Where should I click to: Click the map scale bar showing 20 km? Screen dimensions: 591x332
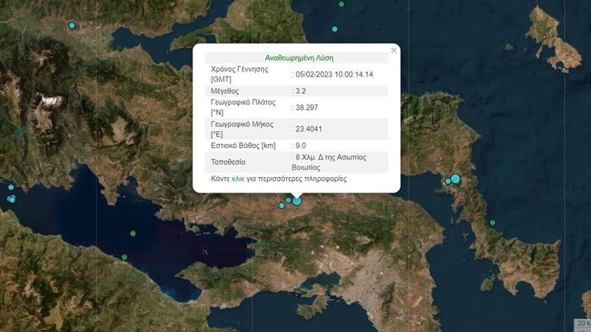(x=583, y=324)
